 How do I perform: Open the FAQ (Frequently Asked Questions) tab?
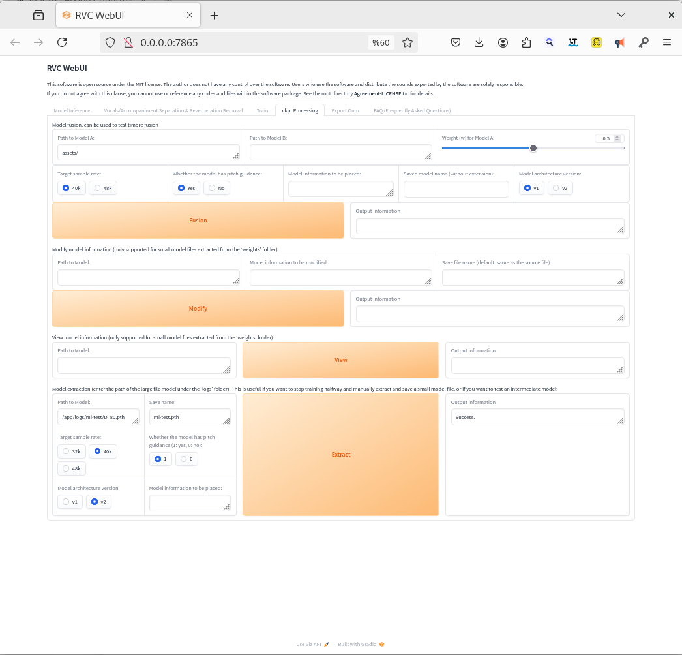412,110
